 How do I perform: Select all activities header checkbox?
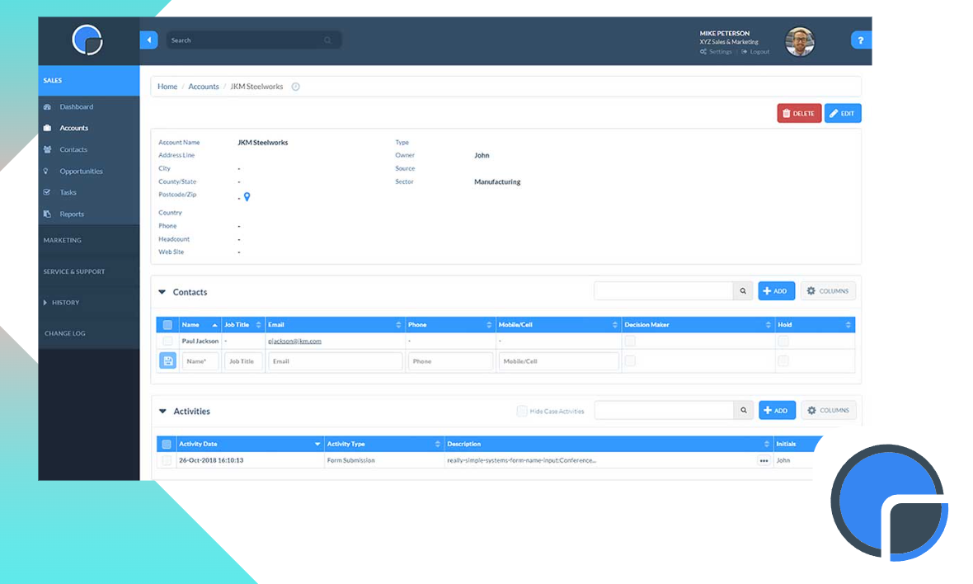[x=167, y=444]
